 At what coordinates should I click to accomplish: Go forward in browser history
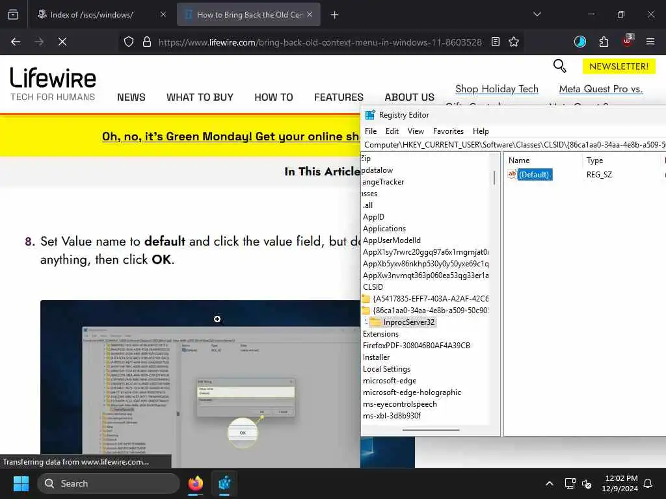39,42
